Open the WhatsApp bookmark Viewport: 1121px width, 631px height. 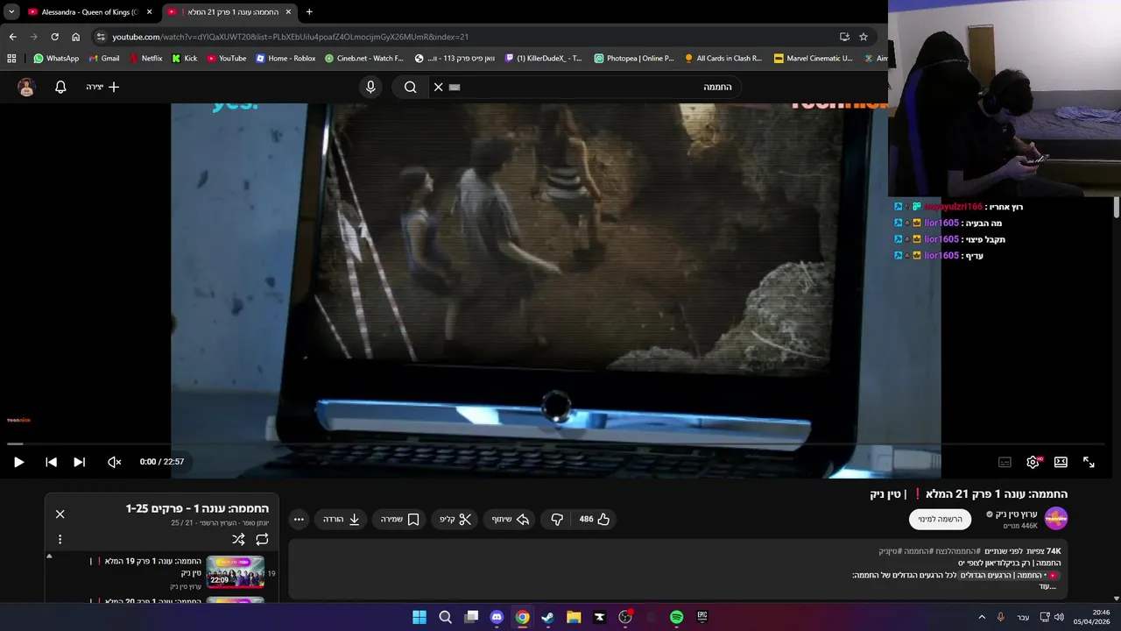(x=56, y=59)
